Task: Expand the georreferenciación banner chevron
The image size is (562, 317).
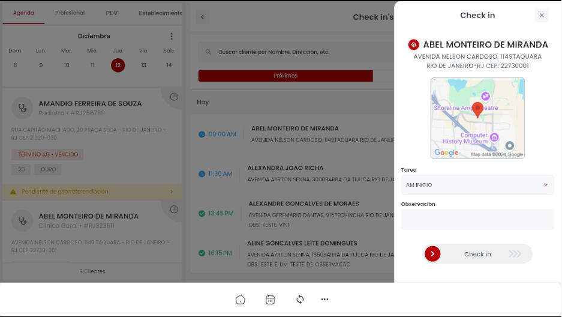Action: point(172,192)
